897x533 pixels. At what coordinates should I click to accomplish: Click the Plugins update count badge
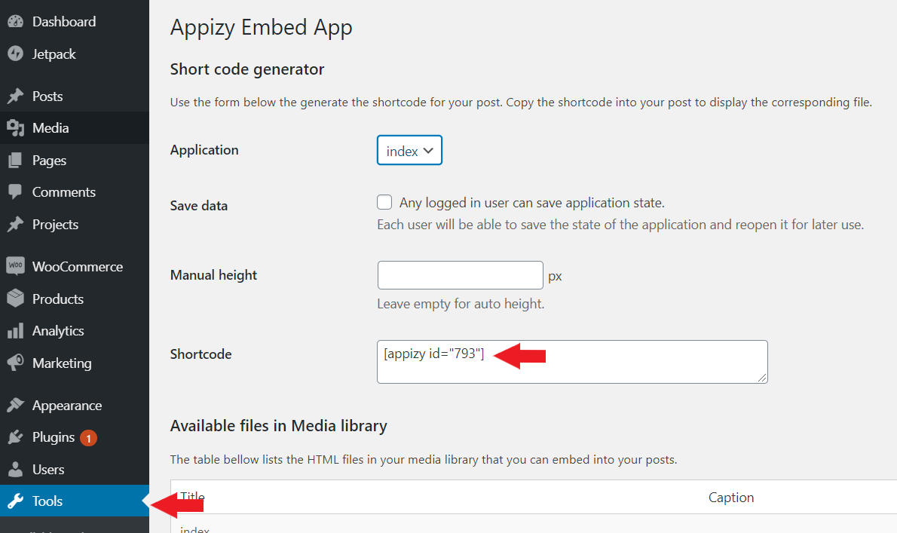88,439
